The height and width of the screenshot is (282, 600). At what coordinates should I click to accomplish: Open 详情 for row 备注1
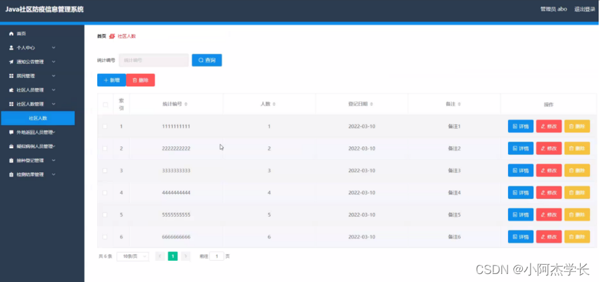point(520,126)
